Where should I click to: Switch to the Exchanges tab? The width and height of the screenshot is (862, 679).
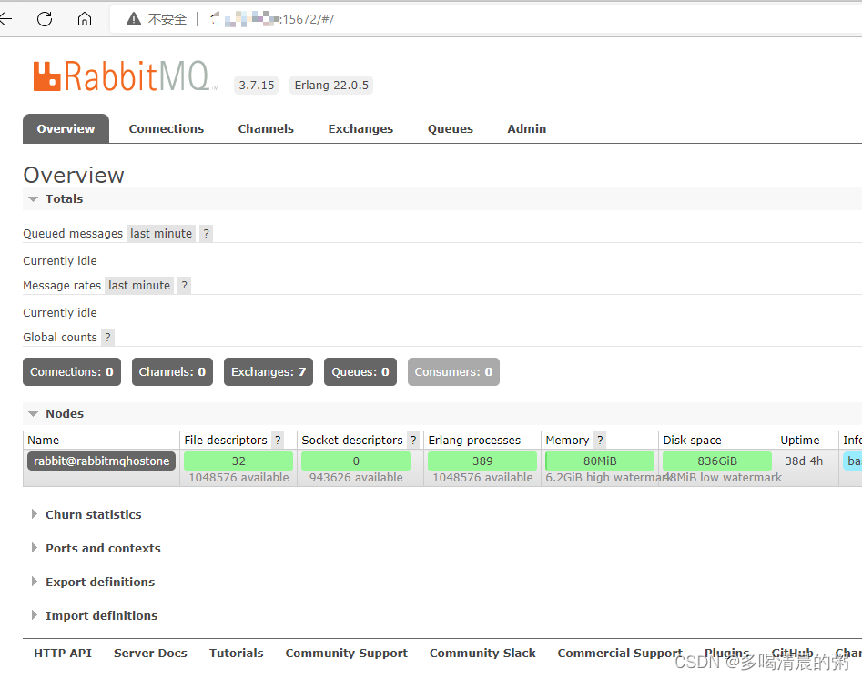coord(360,128)
